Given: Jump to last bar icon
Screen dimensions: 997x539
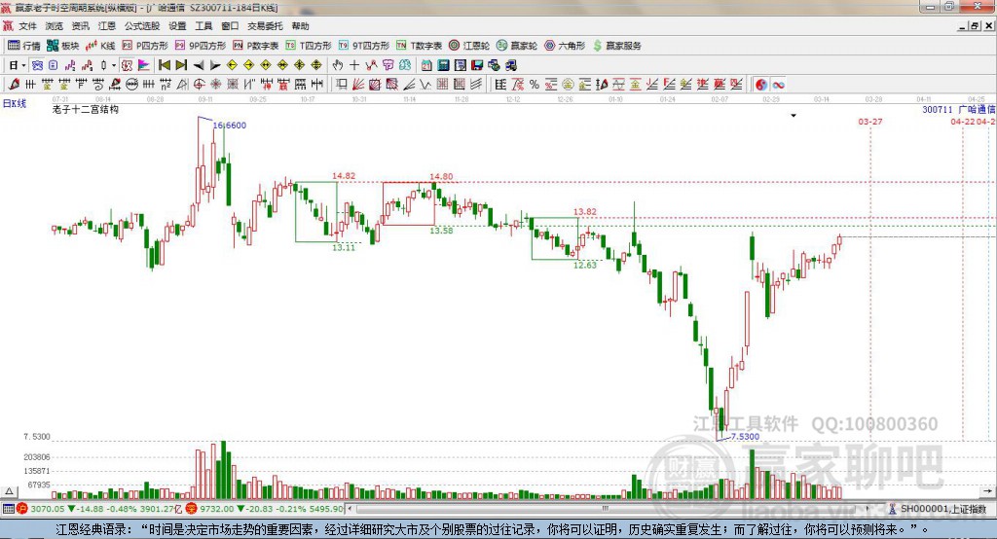Looking at the screenshot, I should [x=181, y=65].
